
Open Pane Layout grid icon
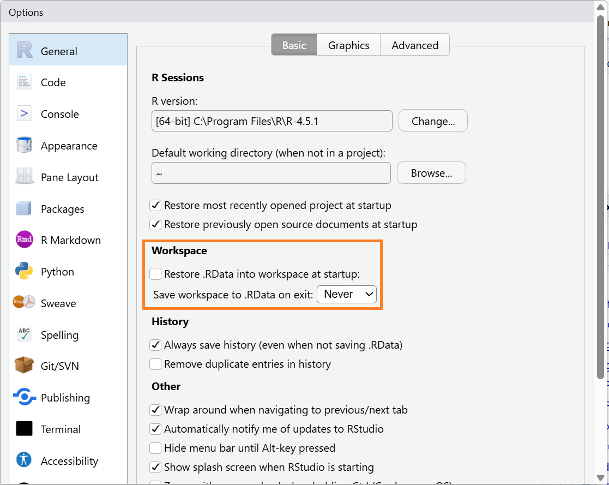pos(24,176)
